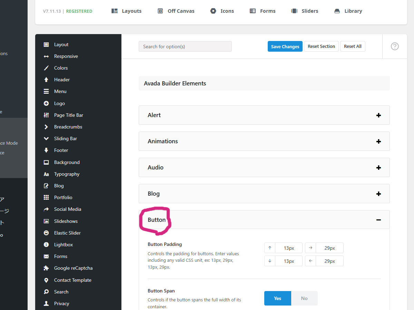Set Button Span to Yes
Image resolution: width=414 pixels, height=310 pixels.
pos(278,298)
